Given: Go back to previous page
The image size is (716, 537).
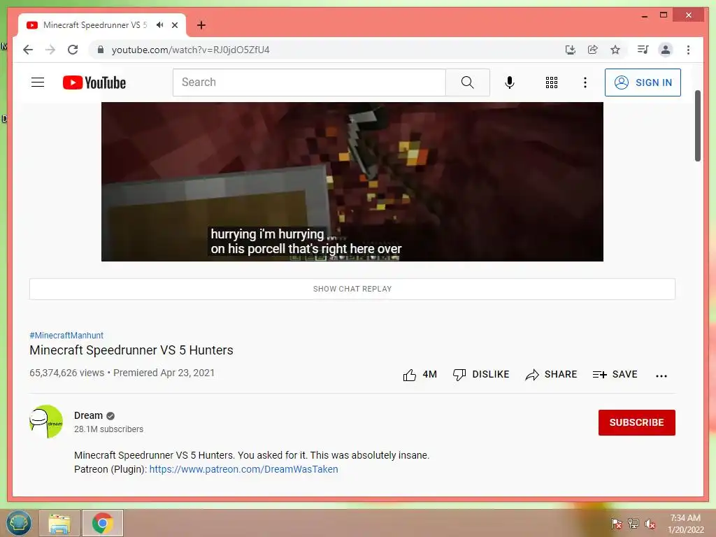Looking at the screenshot, I should pos(28,50).
